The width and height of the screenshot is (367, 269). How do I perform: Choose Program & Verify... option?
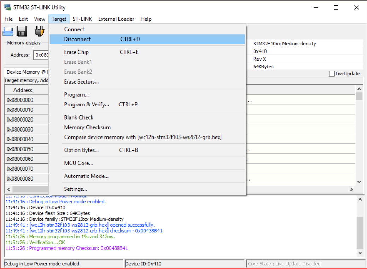pos(147,104)
